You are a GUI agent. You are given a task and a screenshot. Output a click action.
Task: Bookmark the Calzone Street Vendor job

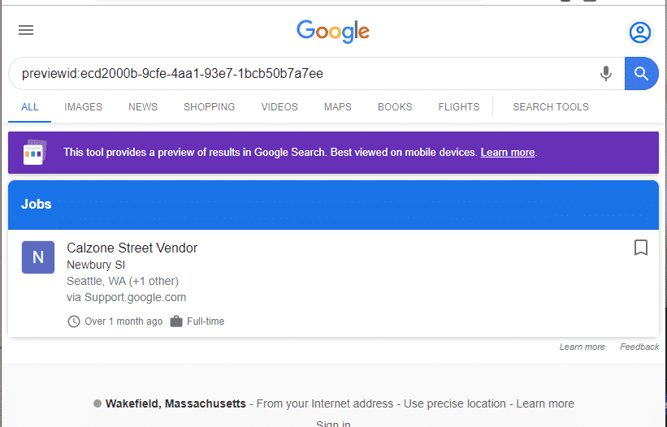click(x=640, y=248)
